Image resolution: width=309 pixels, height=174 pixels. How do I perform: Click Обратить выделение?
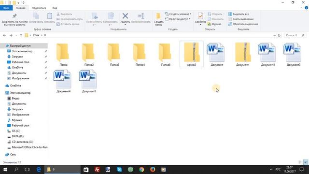[243, 24]
